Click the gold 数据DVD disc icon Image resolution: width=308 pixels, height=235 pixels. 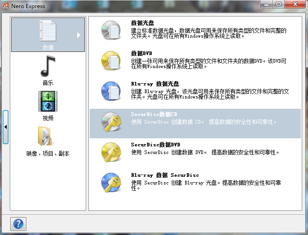pyautogui.click(x=111, y=61)
